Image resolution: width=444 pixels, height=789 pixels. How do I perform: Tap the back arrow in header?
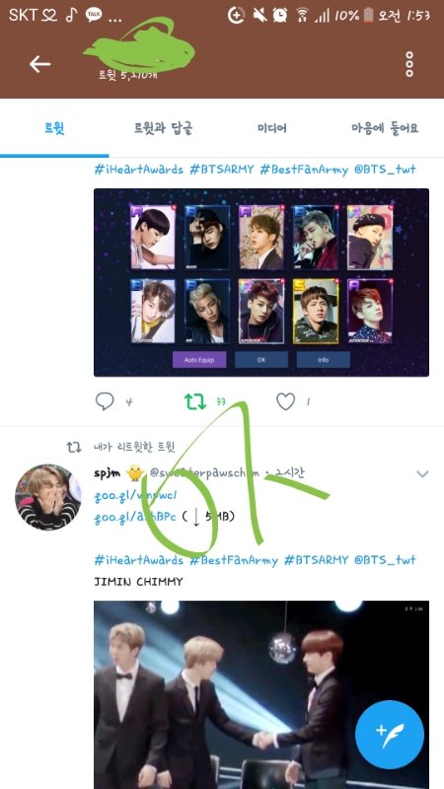(39, 64)
